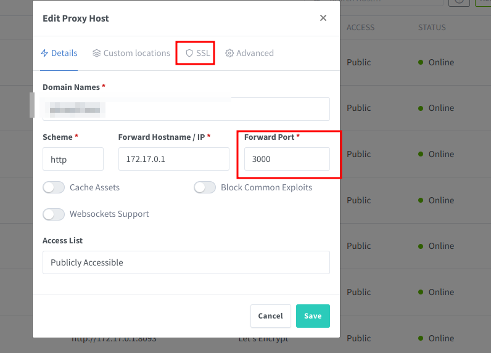
Task: Click the layers icon beside Custom locations
Action: 97,53
